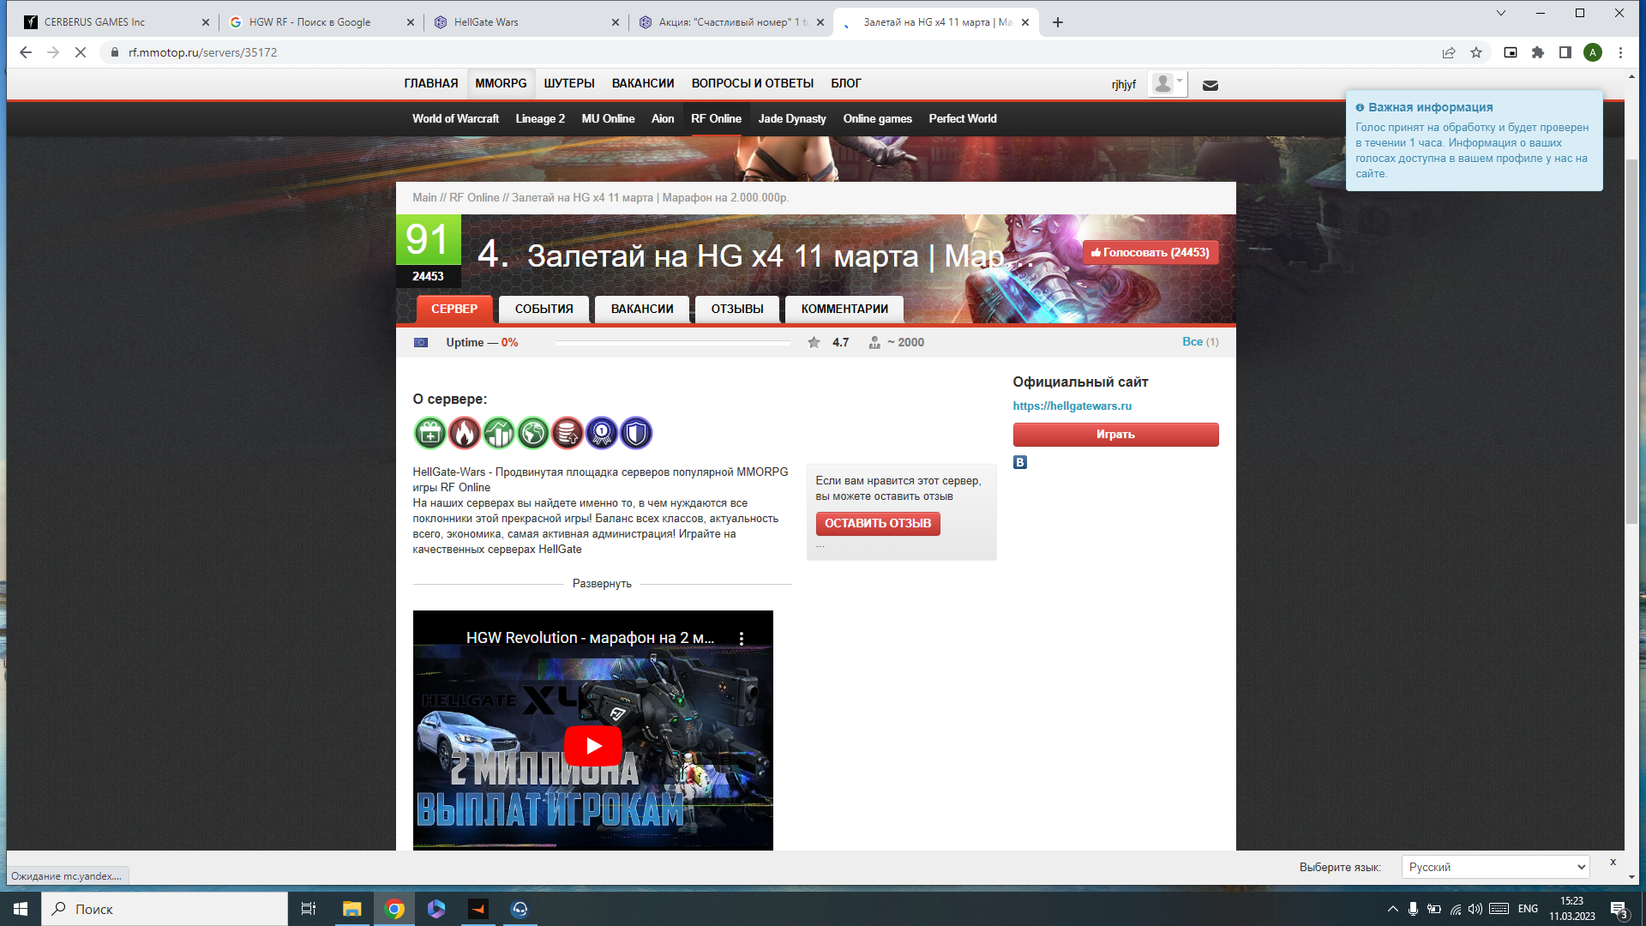Viewport: 1646px width, 926px height.
Task: Click the Windows taskbar search box
Action: click(x=165, y=909)
